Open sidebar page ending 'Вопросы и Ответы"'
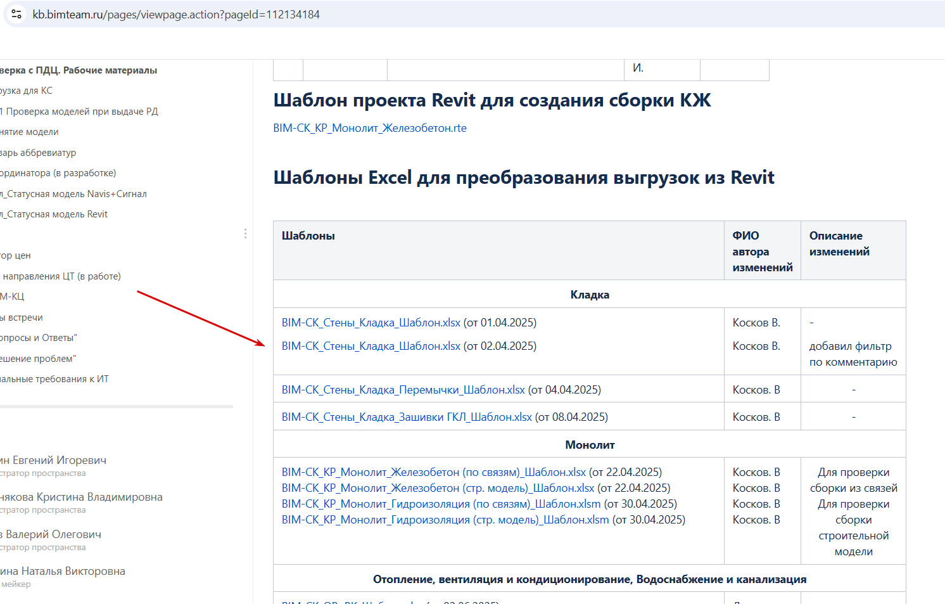 coord(39,338)
